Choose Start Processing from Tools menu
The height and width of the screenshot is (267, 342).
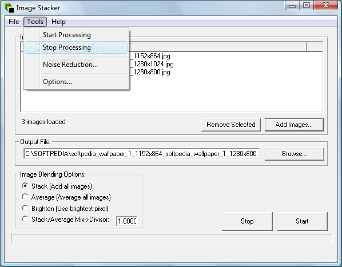76,35
